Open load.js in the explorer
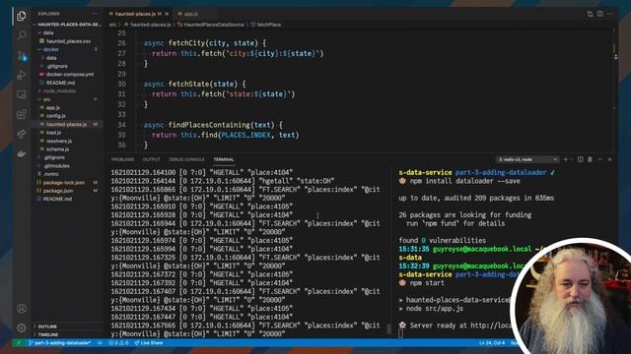This screenshot has width=631, height=354. click(53, 133)
